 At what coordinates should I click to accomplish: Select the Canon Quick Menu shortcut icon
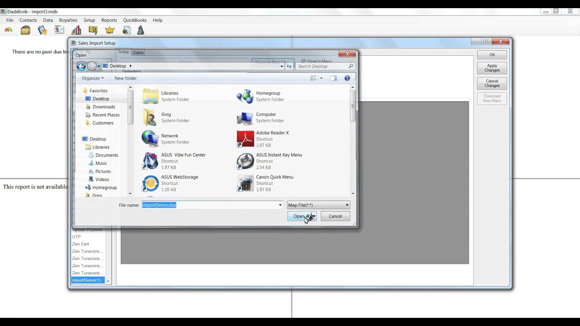[x=245, y=183]
